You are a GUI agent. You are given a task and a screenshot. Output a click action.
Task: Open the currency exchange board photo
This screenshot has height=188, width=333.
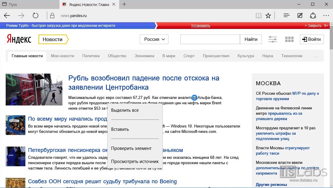(x=34, y=89)
